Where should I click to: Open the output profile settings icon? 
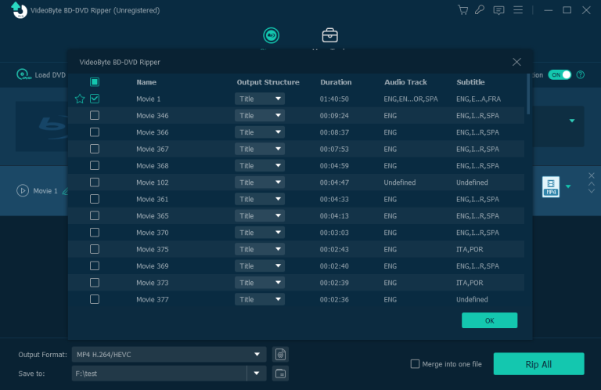coord(280,354)
